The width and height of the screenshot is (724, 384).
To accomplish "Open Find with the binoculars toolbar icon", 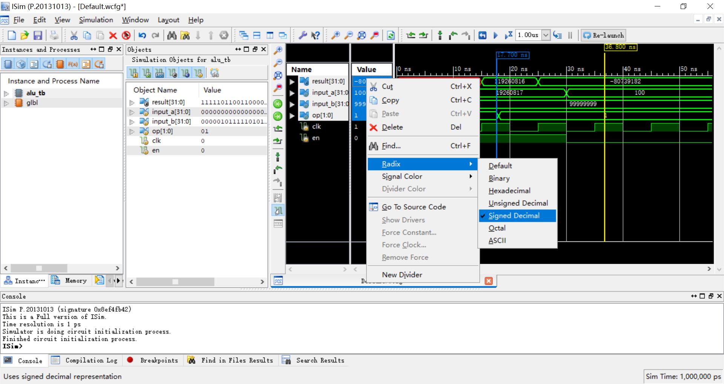I will coord(172,35).
